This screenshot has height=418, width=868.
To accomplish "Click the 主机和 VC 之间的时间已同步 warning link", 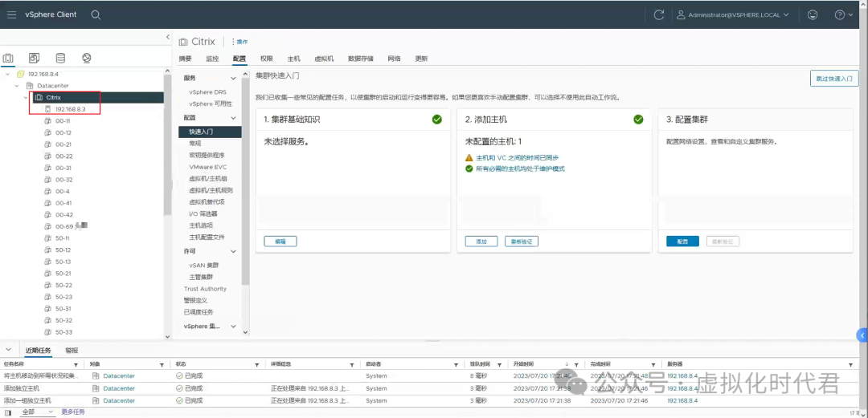I will tap(517, 157).
